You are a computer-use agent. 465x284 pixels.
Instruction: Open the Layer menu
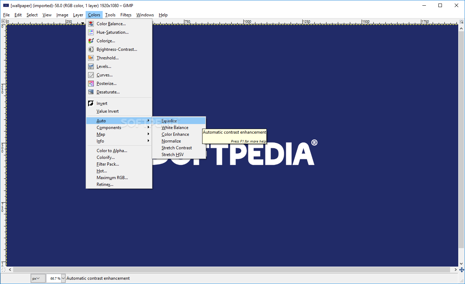78,15
